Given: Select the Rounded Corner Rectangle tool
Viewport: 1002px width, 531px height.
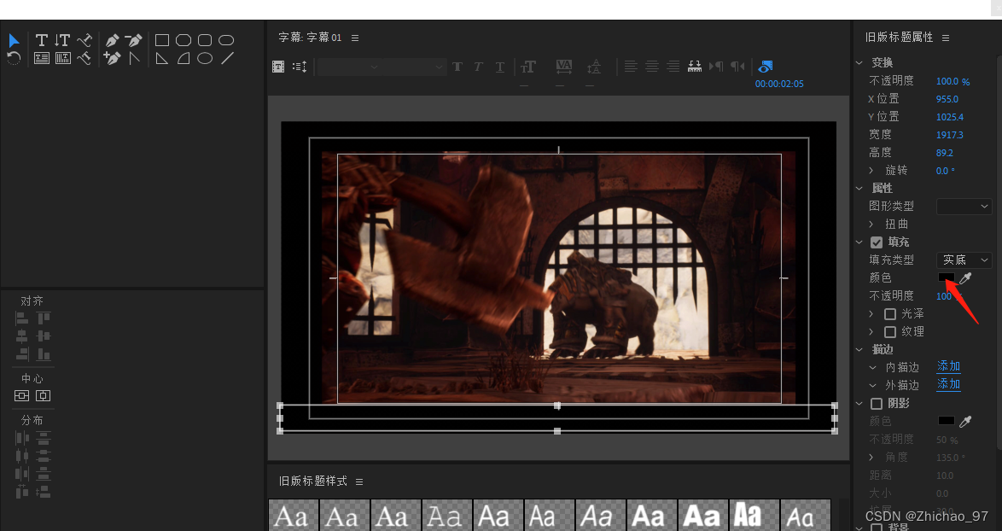Looking at the screenshot, I should (x=205, y=40).
